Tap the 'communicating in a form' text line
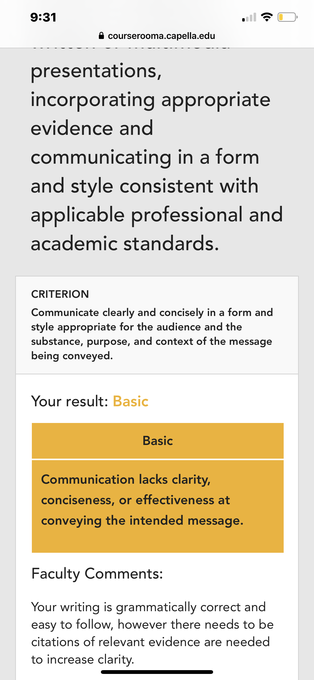 [145, 157]
